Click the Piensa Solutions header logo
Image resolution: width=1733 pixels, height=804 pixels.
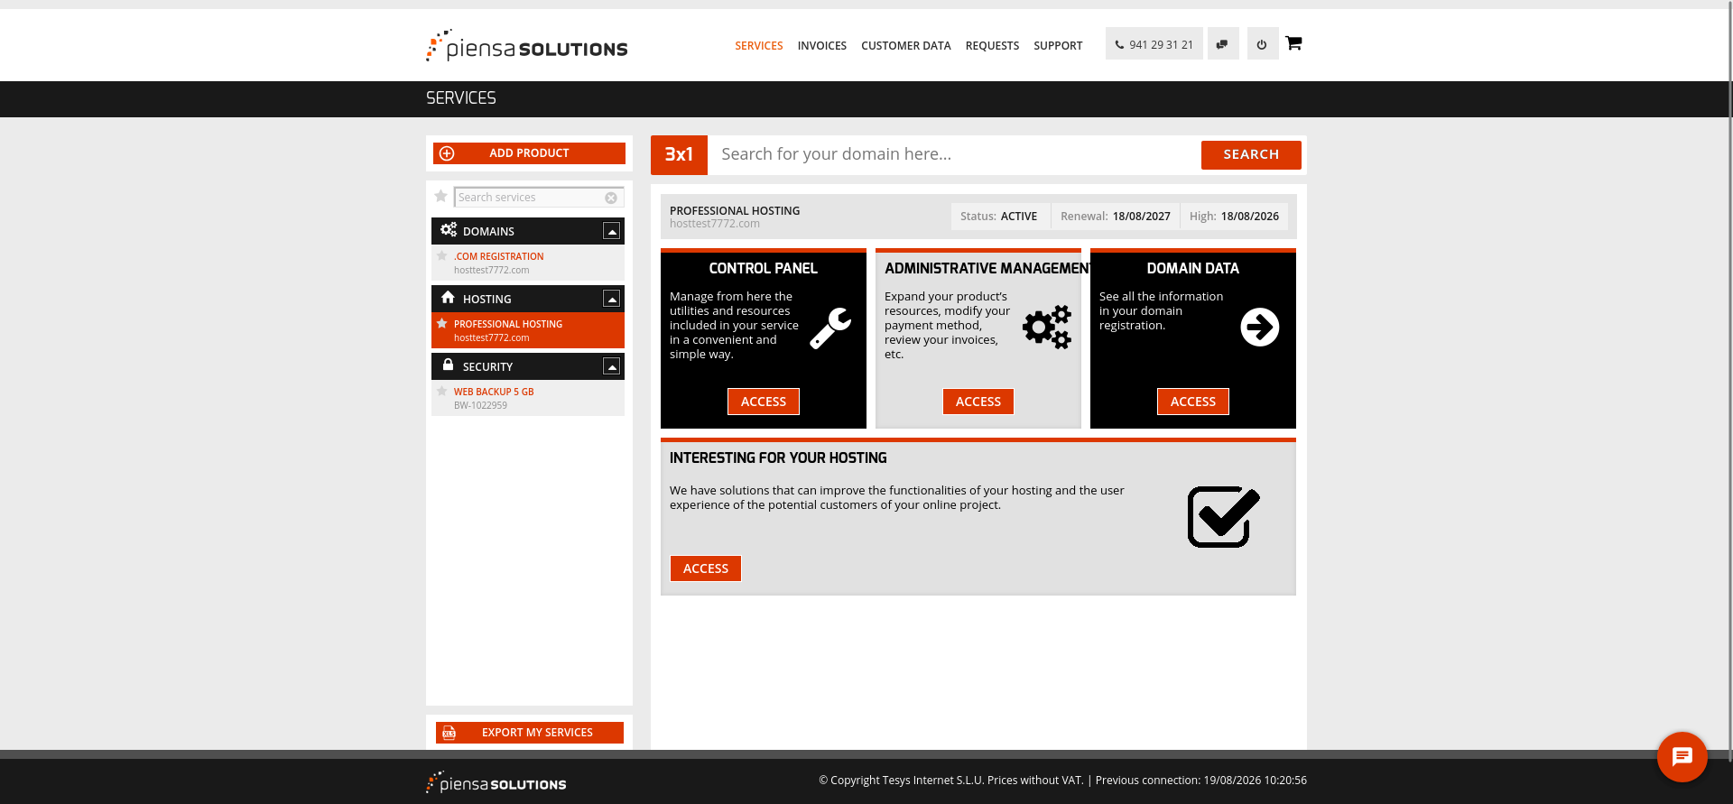pyautogui.click(x=527, y=46)
